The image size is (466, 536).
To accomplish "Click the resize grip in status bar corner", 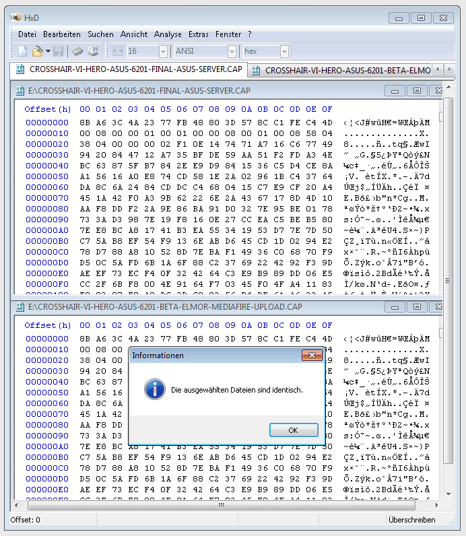I will click(452, 521).
